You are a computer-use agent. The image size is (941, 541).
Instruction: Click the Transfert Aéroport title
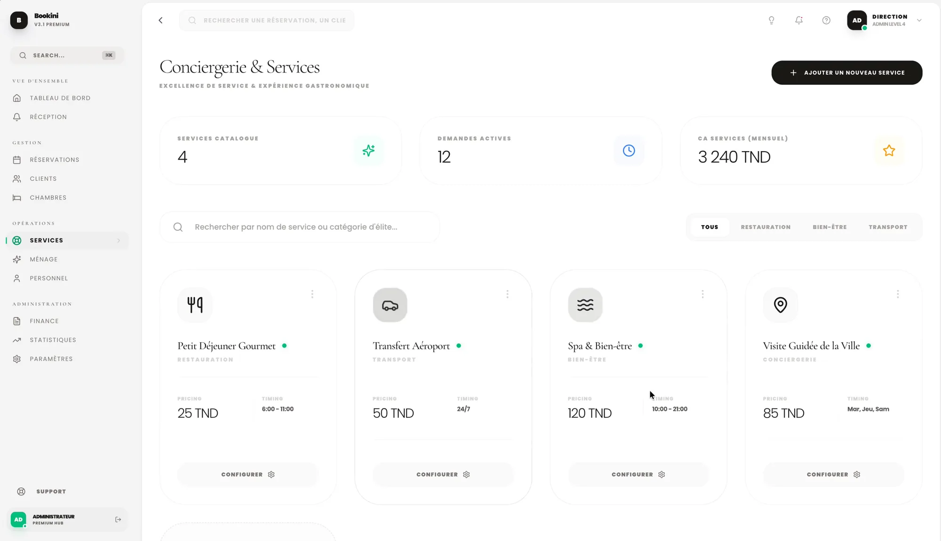(x=411, y=346)
